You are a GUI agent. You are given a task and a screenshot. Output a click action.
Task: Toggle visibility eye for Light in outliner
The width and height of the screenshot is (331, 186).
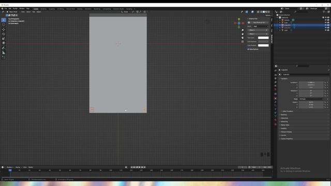[325, 30]
